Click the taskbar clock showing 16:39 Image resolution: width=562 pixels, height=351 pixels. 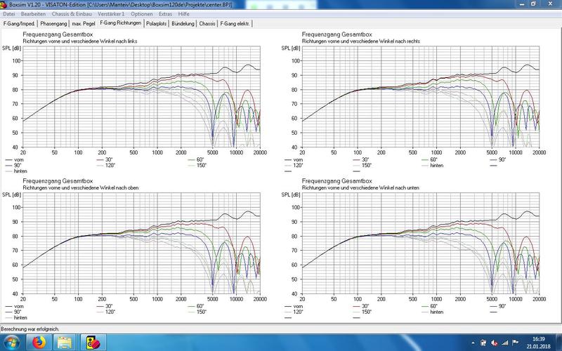coord(538,342)
